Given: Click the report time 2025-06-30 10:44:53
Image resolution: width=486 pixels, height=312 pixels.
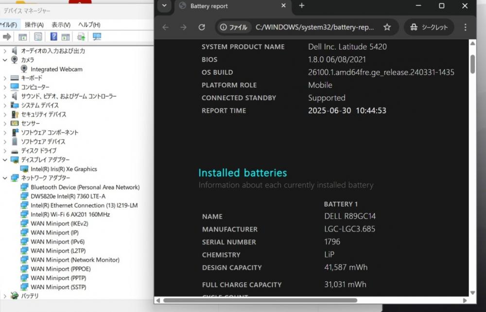Looking at the screenshot, I should 347,111.
